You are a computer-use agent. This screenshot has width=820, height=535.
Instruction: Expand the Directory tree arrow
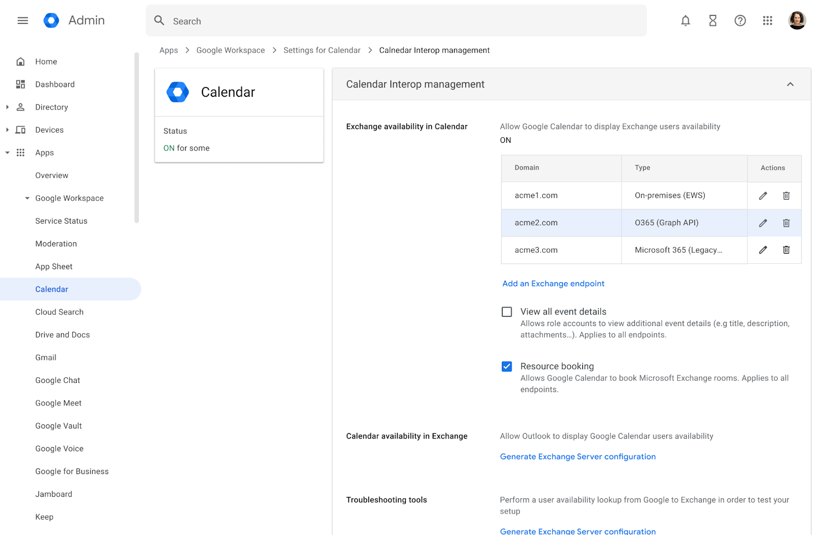tap(7, 107)
